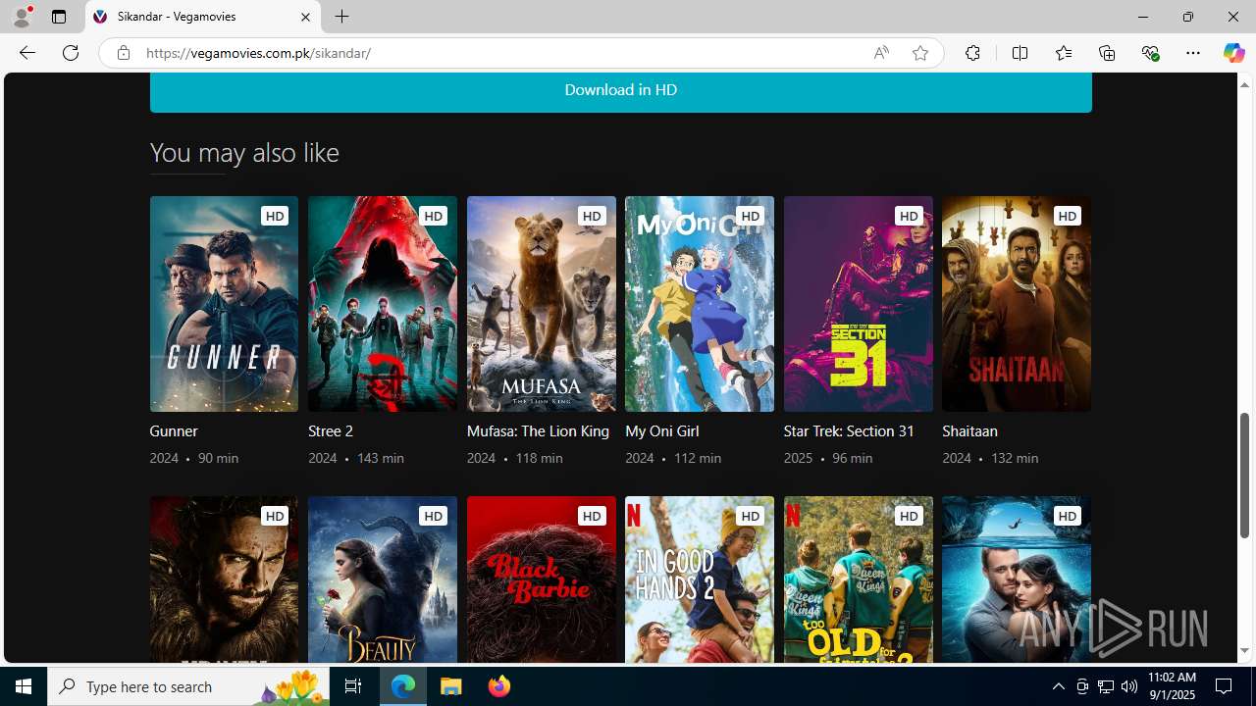This screenshot has width=1256, height=706.
Task: Follow the Stree 2 title link
Action: [331, 431]
